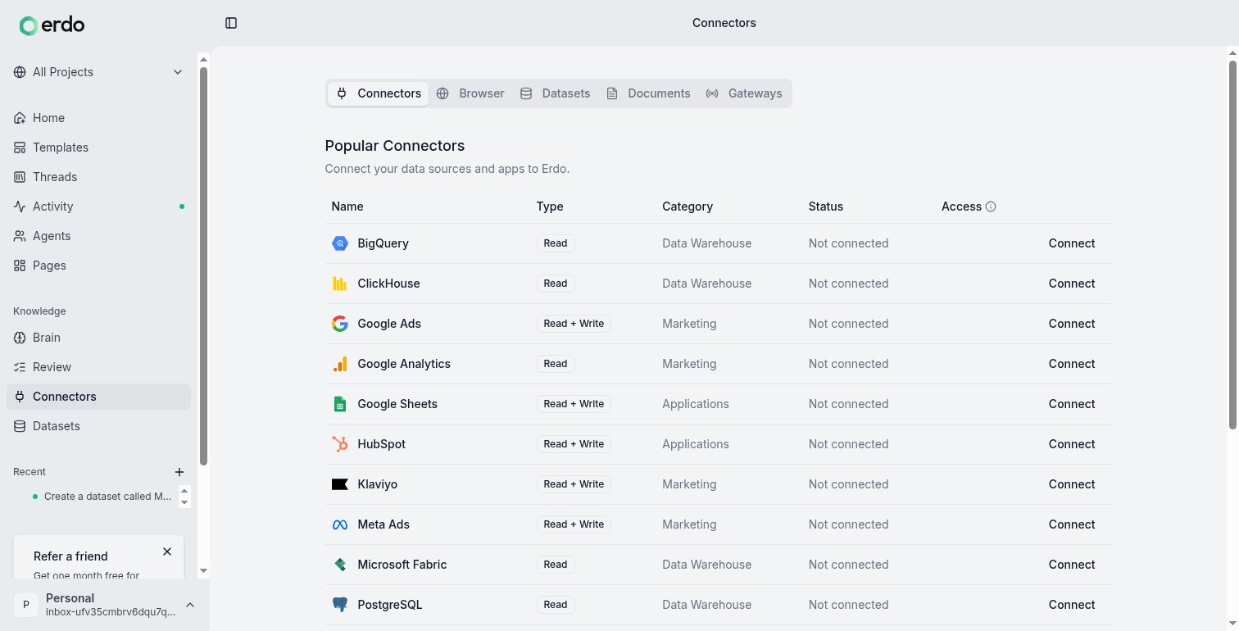This screenshot has height=631, width=1239.
Task: Click the Meta Ads logo icon
Action: click(340, 524)
